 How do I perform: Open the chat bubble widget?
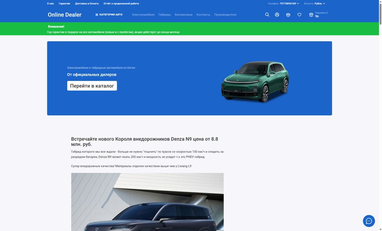(369, 221)
